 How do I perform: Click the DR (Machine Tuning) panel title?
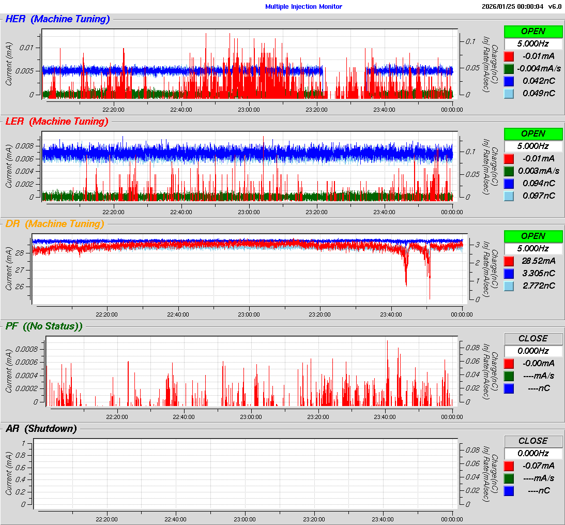[54, 224]
